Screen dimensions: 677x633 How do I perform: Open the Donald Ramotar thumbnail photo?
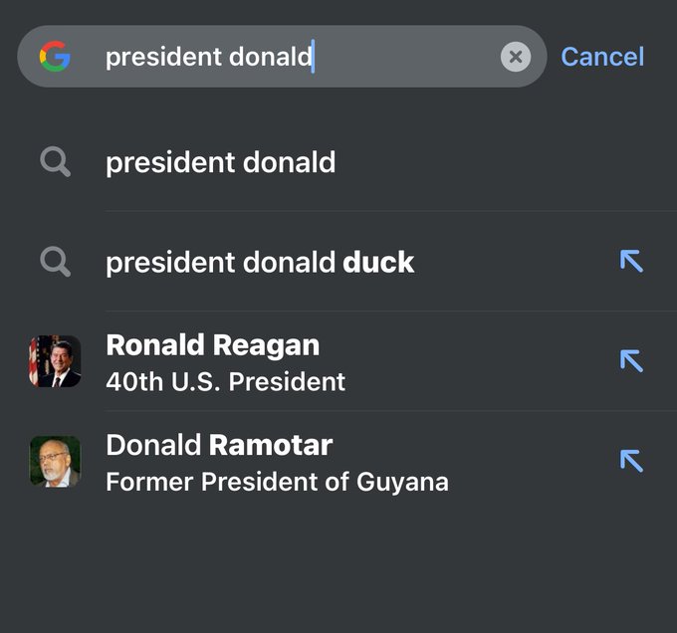[55, 461]
